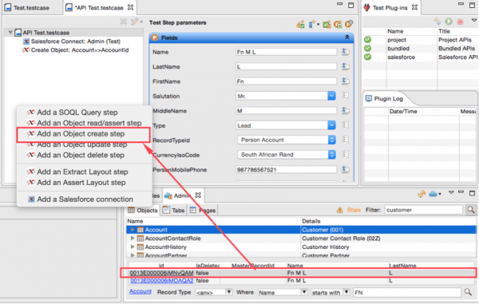This screenshot has height=304, width=479.
Task: Click the green check icon next to salesforce plugin
Action: [x=367, y=57]
